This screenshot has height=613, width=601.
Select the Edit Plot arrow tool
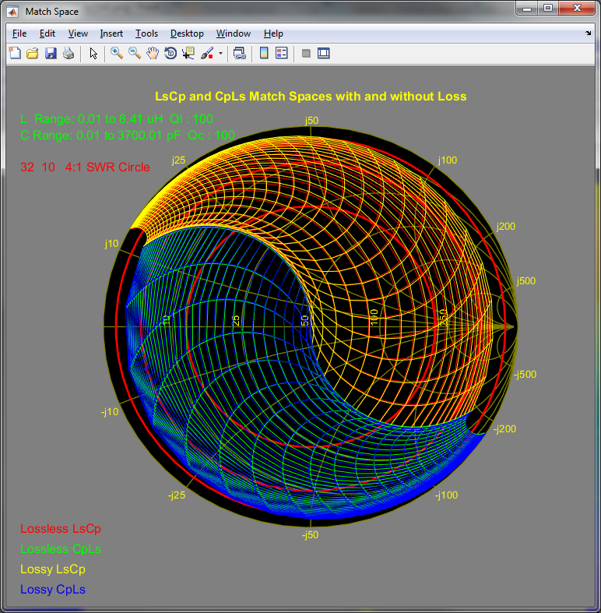coord(93,53)
